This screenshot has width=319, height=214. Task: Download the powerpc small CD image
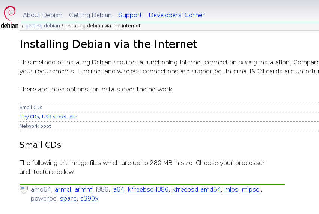point(43,199)
